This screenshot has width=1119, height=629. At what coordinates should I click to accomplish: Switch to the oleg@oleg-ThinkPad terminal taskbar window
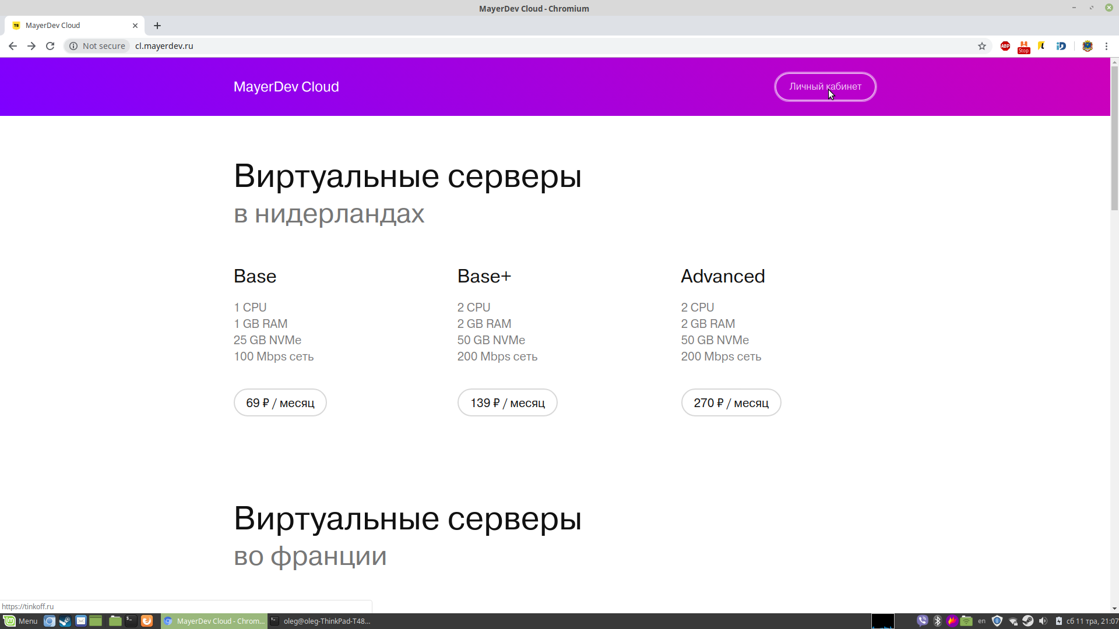321,621
